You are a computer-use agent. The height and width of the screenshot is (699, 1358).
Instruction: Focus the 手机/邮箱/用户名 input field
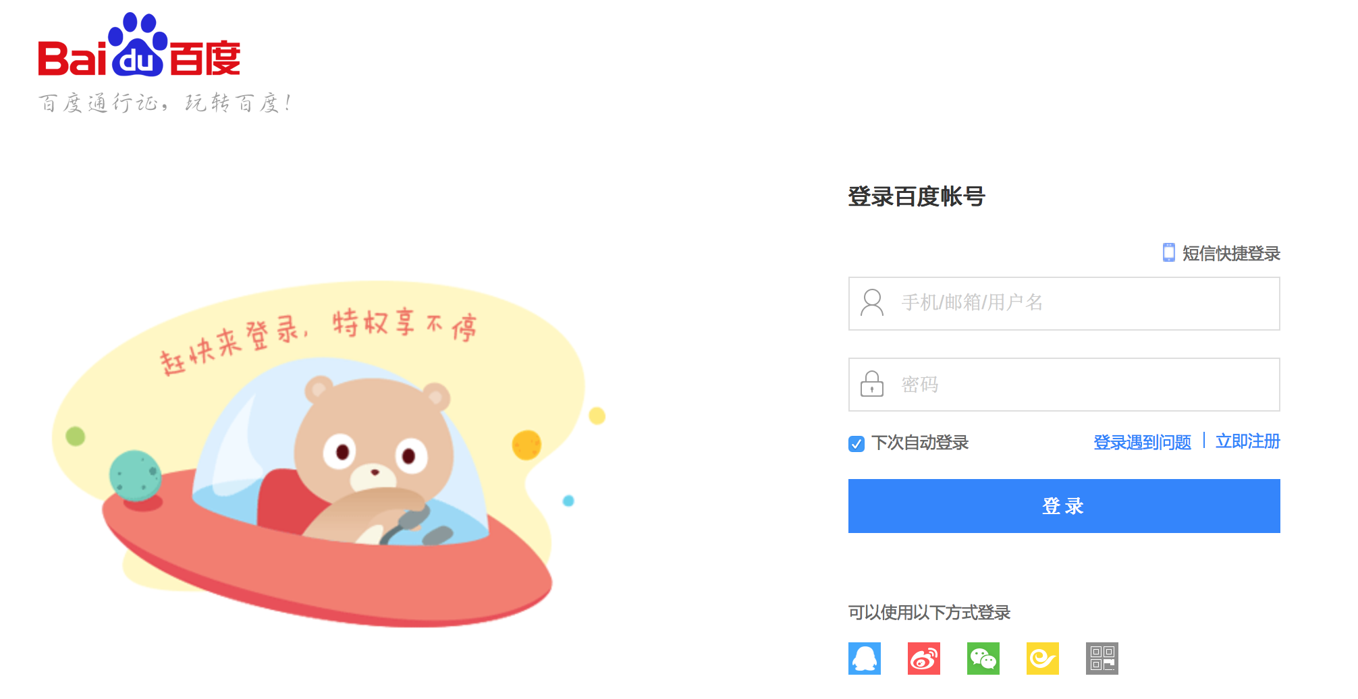tap(1064, 304)
